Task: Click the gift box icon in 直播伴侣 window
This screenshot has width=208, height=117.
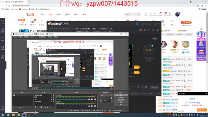Action: tap(140, 30)
